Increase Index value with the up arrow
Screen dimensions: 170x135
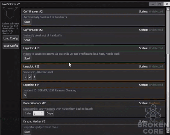[x=42, y=112]
